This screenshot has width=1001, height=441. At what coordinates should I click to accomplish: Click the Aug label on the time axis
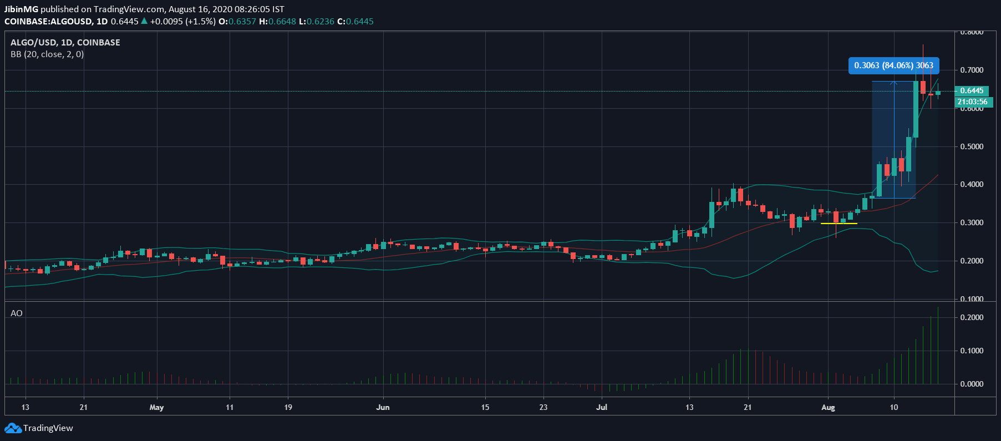click(827, 407)
